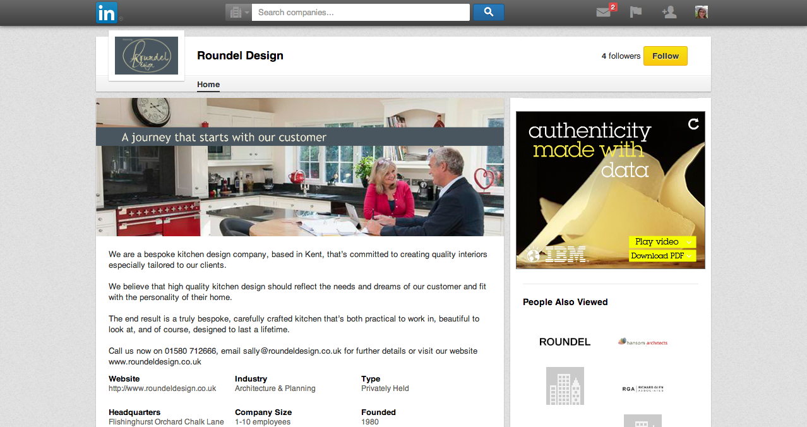Click the IBM logo in the ad
The height and width of the screenshot is (427, 807).
[x=565, y=254]
